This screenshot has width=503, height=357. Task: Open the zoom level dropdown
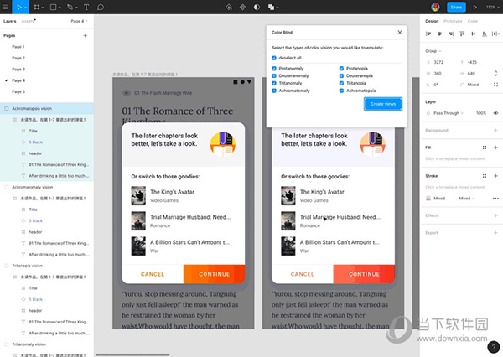pos(492,7)
